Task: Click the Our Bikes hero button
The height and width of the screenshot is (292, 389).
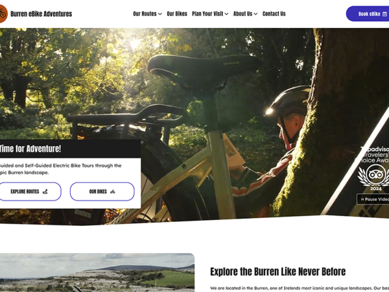Action: [x=102, y=191]
